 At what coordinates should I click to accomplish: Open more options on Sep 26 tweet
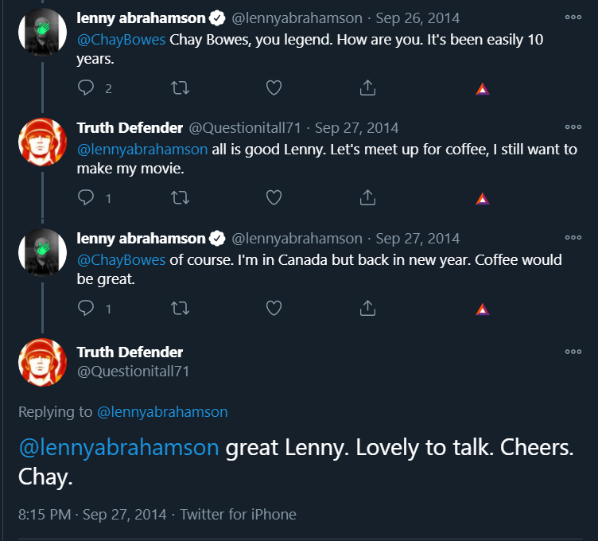[573, 17]
